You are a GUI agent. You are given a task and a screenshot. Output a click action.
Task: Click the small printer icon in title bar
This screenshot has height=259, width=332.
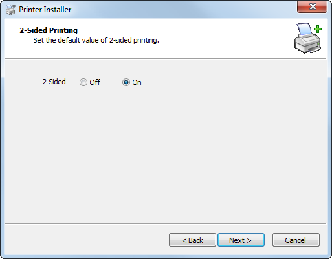coord(10,10)
